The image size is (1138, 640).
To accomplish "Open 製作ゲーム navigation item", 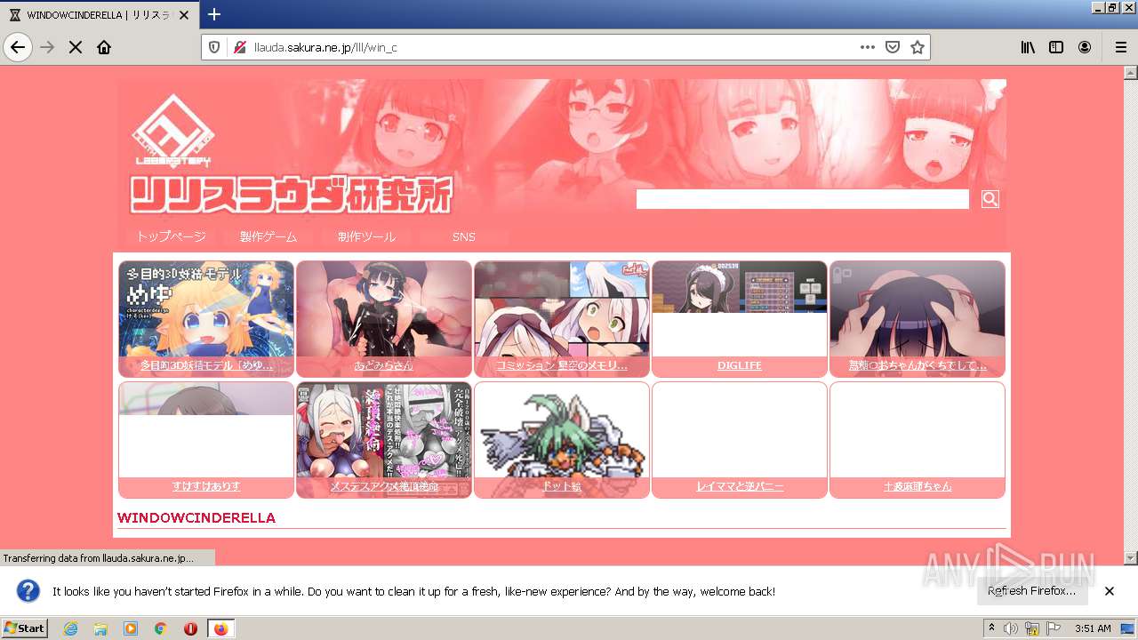I will [268, 236].
